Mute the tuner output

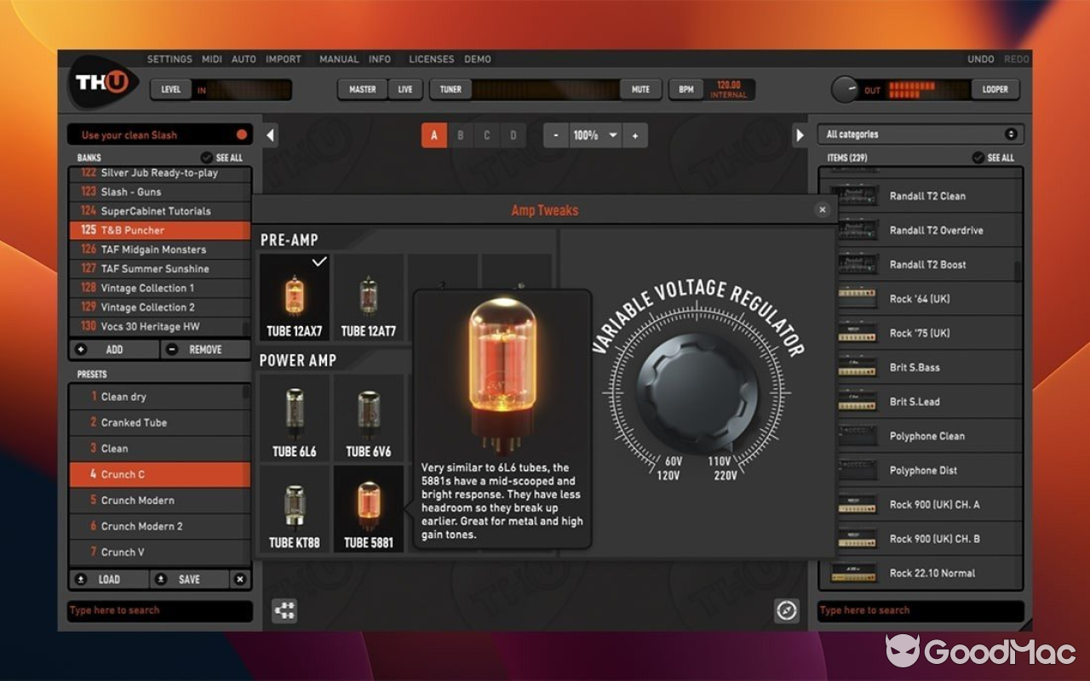(641, 89)
